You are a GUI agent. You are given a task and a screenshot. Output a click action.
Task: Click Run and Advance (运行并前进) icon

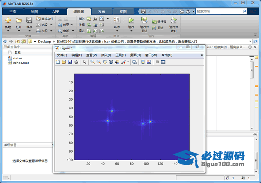coord(144,20)
